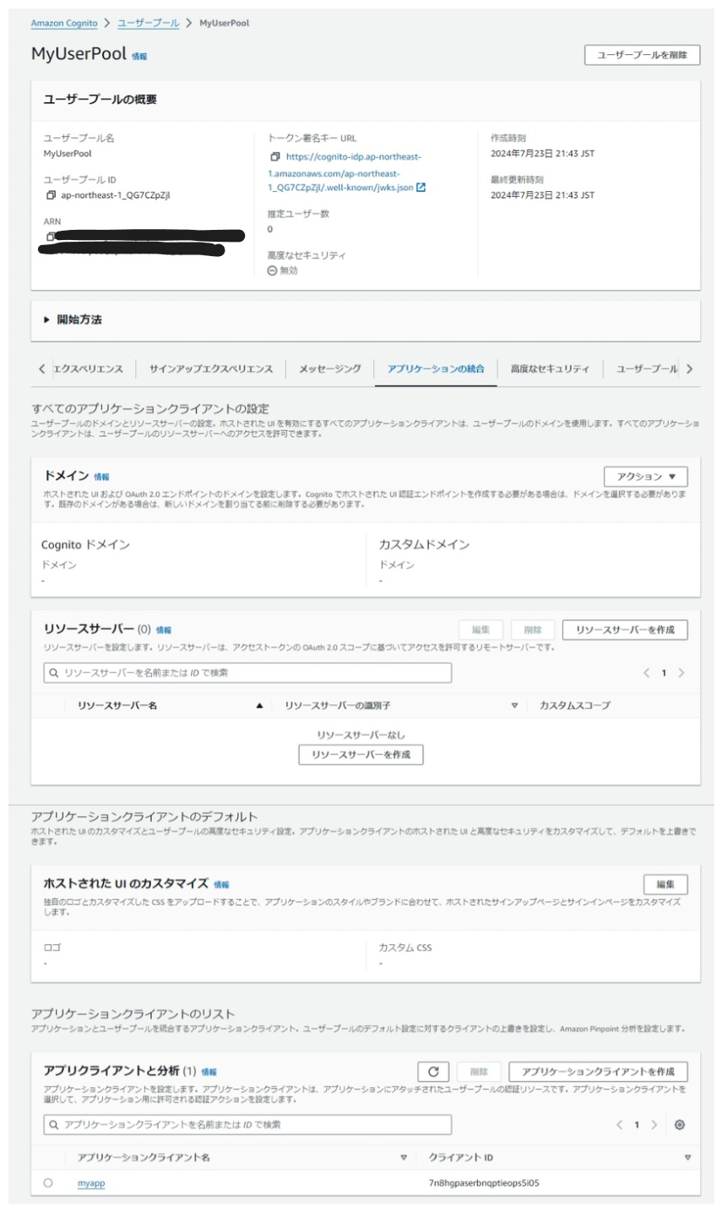
Task: Open the アクション dropdown in ドメイン
Action: (646, 477)
